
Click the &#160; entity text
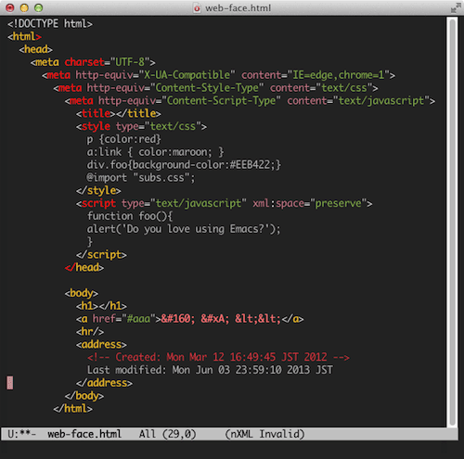pyautogui.click(x=178, y=319)
